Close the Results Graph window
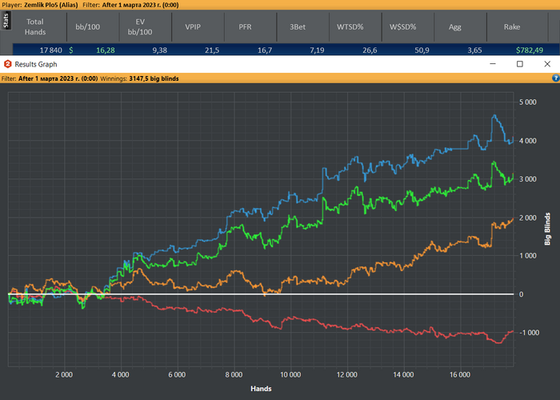 pos(547,64)
